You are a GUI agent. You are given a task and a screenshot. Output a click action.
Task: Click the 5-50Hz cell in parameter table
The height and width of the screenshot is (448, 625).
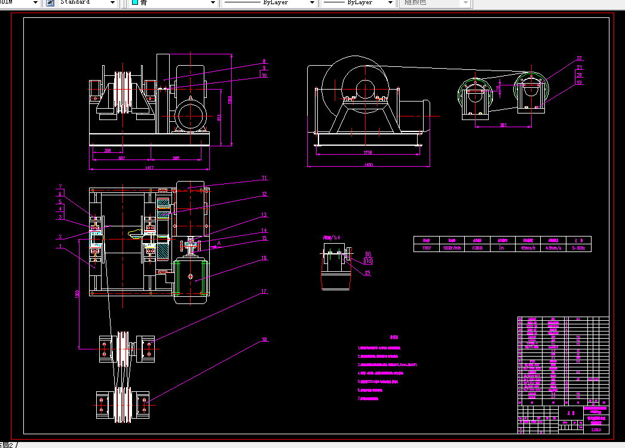tap(578, 248)
